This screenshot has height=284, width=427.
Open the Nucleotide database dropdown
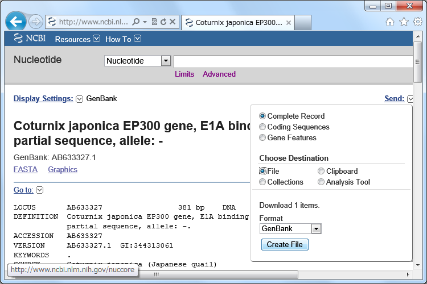[166, 61]
